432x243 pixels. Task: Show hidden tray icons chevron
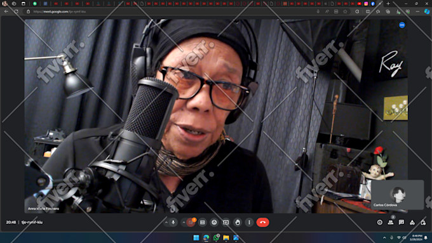384,237
